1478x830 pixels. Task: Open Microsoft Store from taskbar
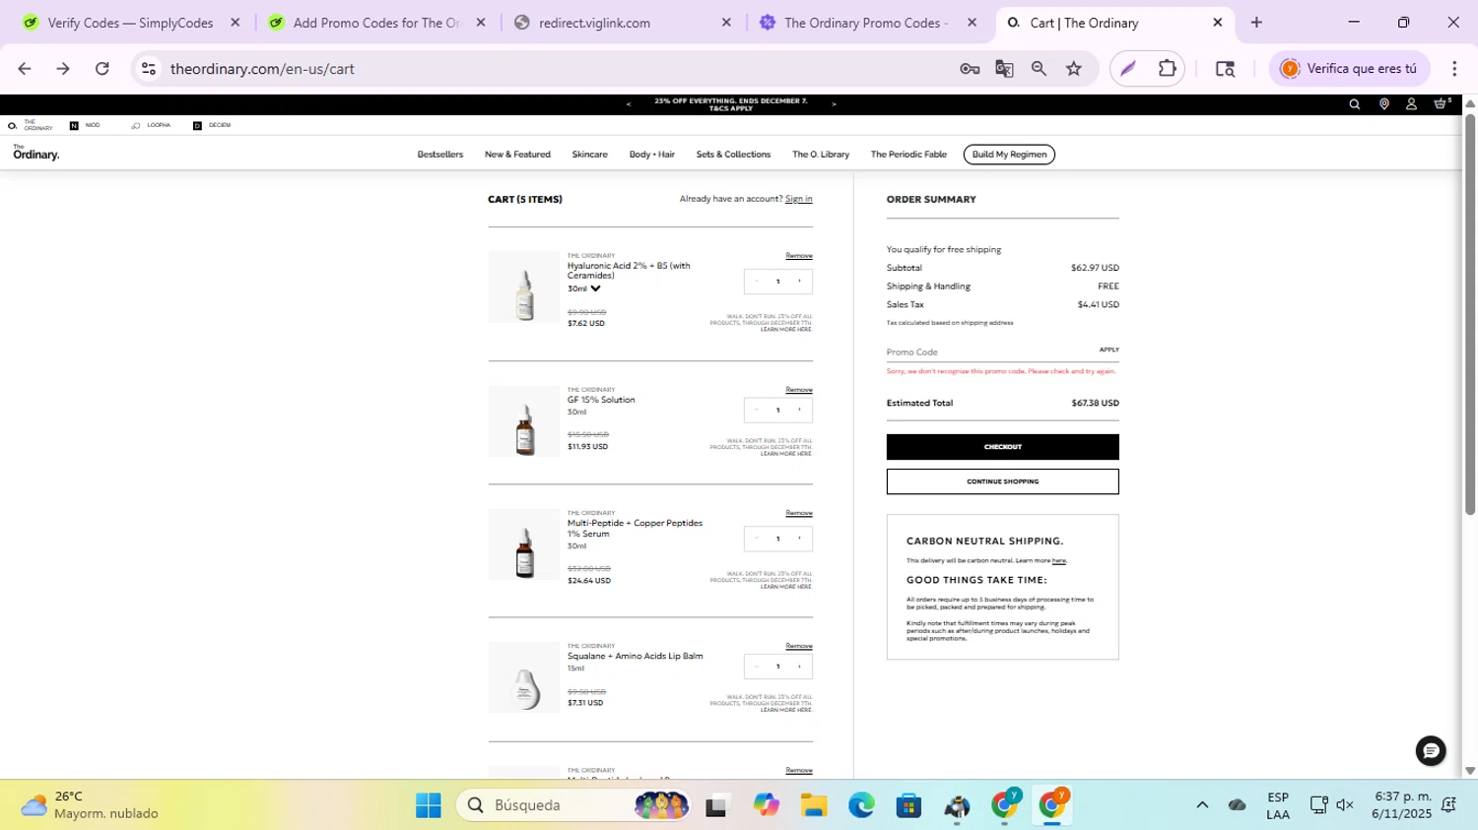[x=908, y=805]
